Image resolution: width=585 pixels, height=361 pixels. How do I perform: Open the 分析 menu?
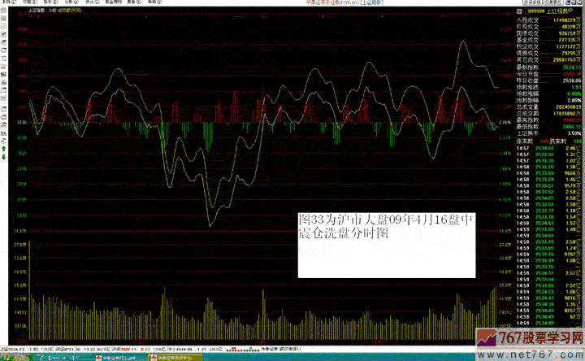[71, 2]
